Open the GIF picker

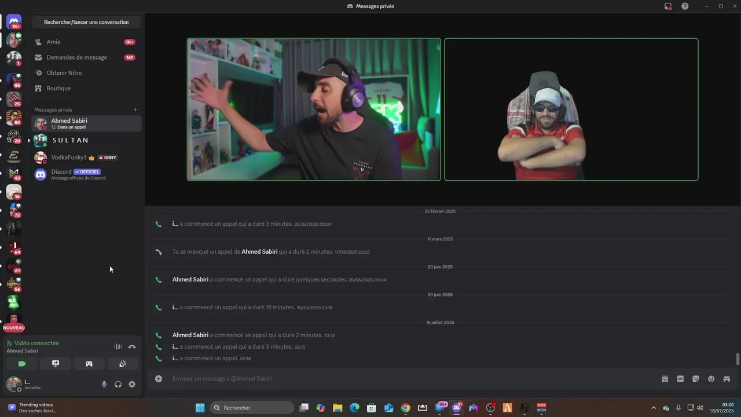(680, 379)
